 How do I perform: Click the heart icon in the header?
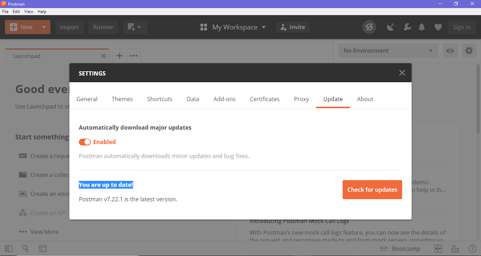438,27
